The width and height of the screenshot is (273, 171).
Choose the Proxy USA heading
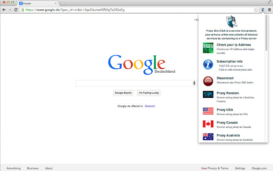coord(225,110)
